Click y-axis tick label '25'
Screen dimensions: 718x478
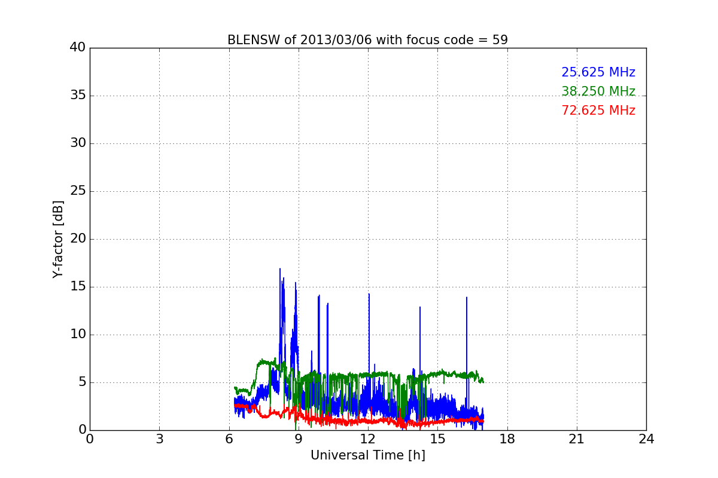tap(78, 191)
